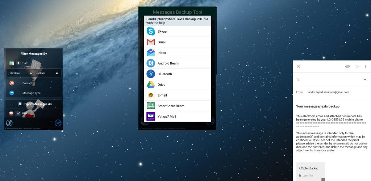Click the file icon in .csv attachment
Viewport: 371px width, 181px height.
(x=300, y=176)
